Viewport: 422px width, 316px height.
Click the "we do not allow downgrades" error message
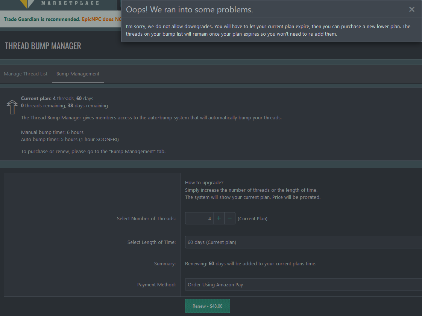[268, 30]
